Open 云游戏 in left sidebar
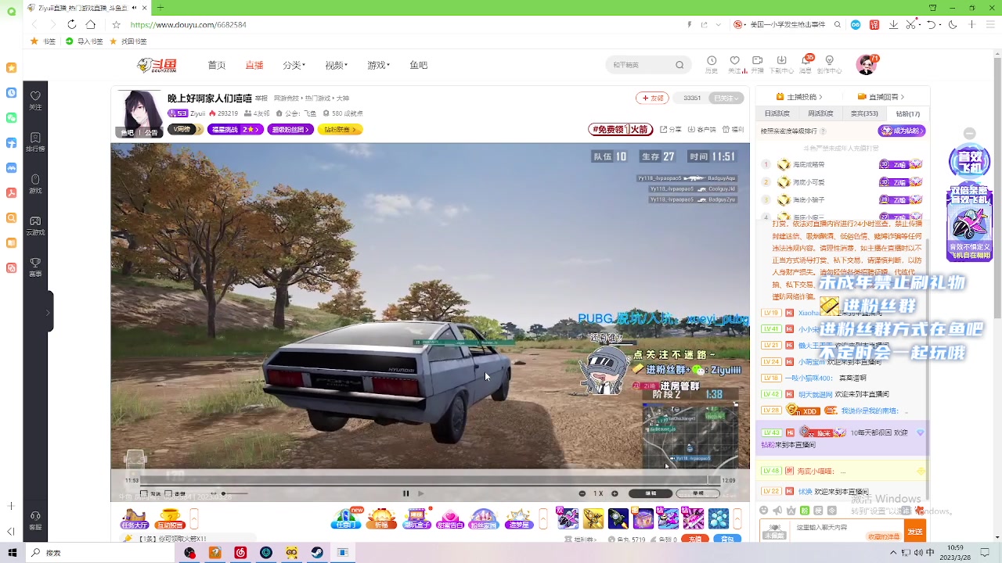Viewport: 1002px width, 563px height. tap(35, 226)
